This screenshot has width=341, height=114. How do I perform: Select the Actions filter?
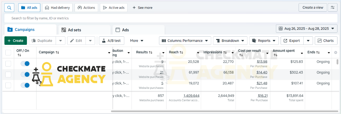coord(86,8)
